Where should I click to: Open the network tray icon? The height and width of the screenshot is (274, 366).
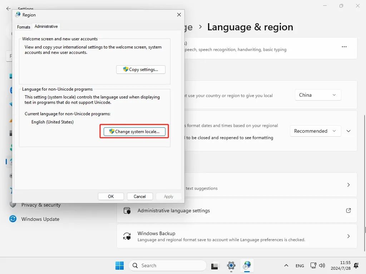(313, 265)
